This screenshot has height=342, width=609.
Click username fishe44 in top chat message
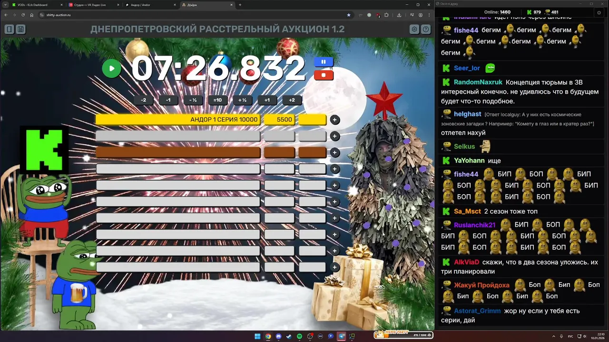point(466,30)
